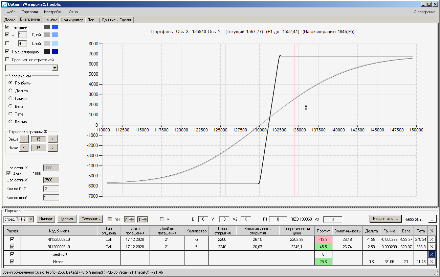
Task: Click the Импорт button
Action: tap(46, 219)
